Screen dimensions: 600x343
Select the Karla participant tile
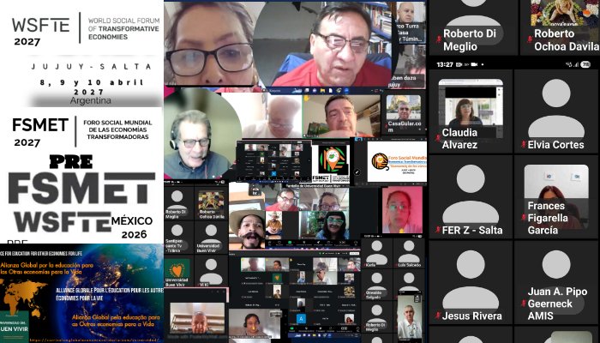377,254
